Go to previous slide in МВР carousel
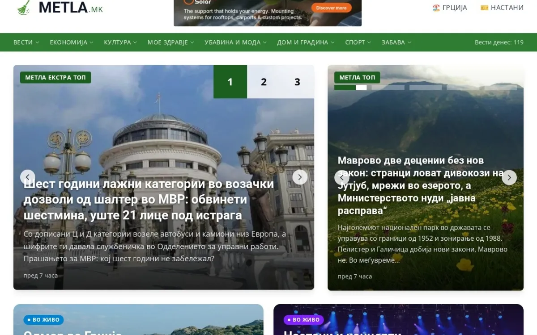Image resolution: width=537 pixels, height=335 pixels. pos(28,177)
